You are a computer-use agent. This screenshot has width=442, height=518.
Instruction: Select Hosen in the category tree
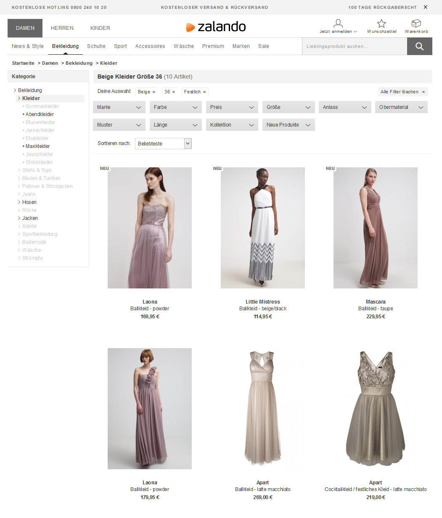(x=29, y=202)
